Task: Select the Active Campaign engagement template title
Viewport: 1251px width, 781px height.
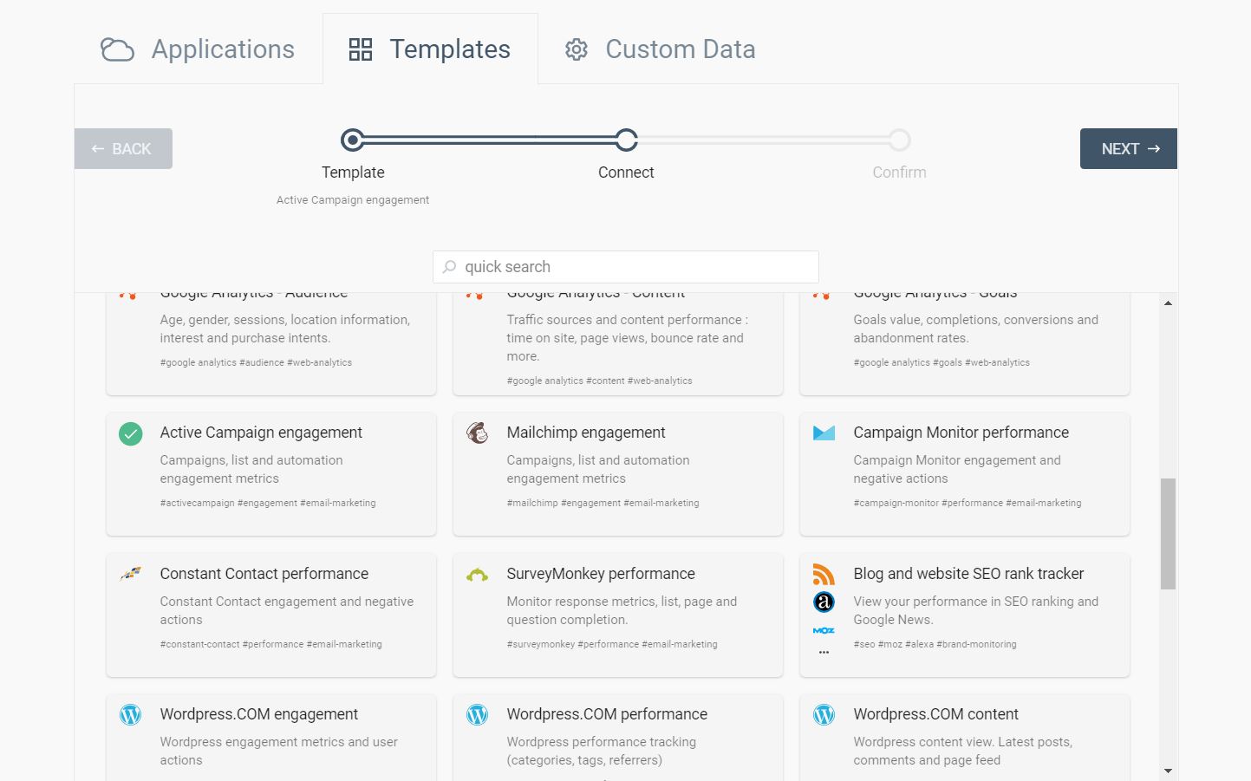Action: tap(261, 433)
